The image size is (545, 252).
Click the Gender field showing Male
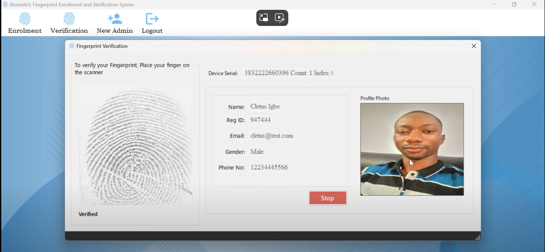pyautogui.click(x=295, y=152)
